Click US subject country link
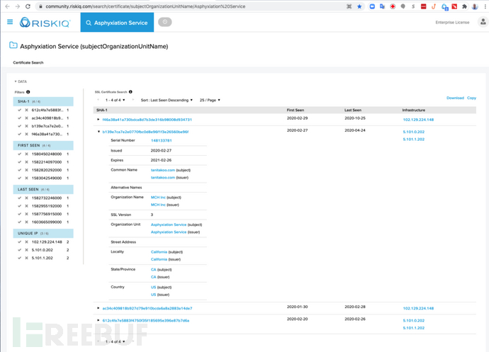489x352 pixels. [154, 287]
